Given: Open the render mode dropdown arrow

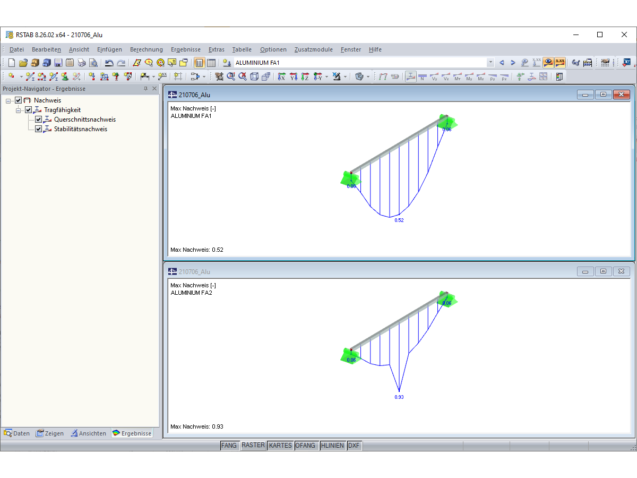Looking at the screenshot, I should 368,76.
